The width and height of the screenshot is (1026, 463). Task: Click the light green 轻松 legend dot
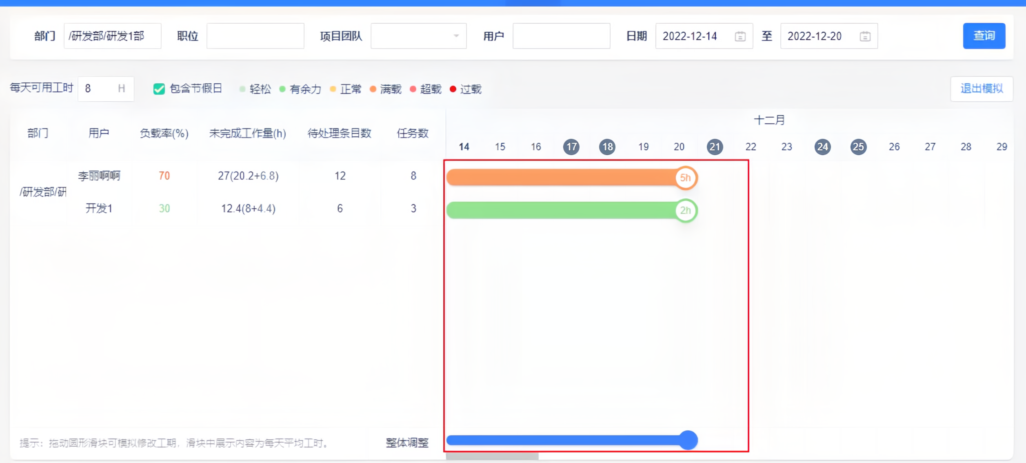(x=242, y=89)
